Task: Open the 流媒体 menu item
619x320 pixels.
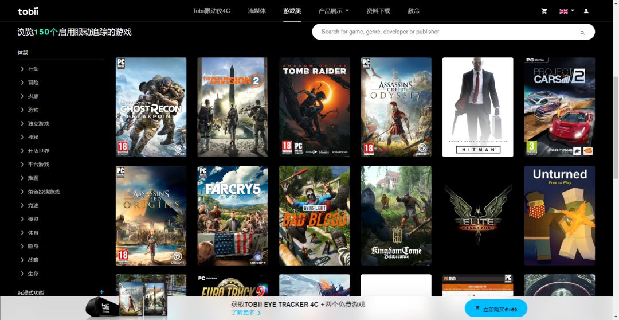Action: click(x=257, y=11)
